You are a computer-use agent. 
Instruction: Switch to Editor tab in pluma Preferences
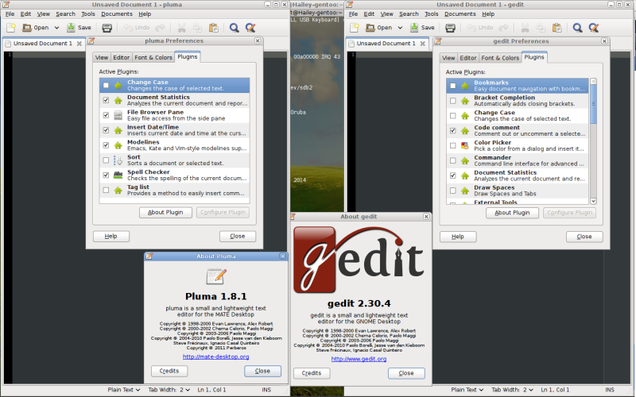tap(122, 57)
